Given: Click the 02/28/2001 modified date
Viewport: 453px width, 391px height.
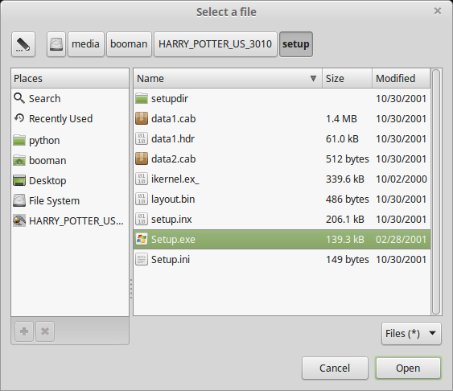Looking at the screenshot, I should point(401,240).
